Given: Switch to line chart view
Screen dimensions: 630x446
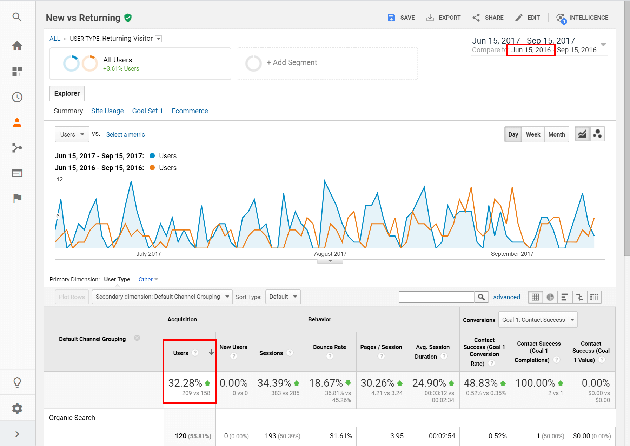Looking at the screenshot, I should [x=582, y=134].
